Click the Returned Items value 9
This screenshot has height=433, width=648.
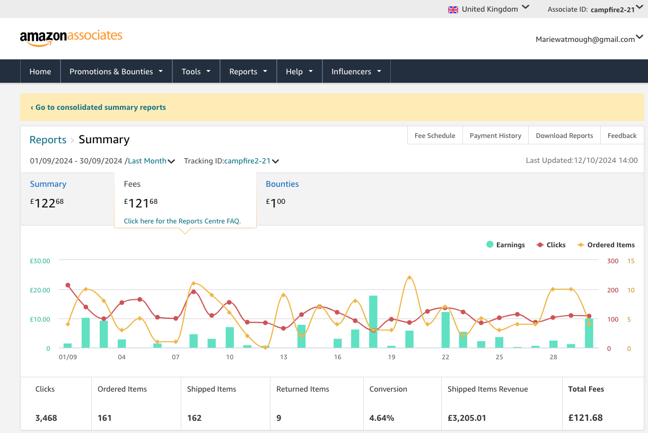279,418
